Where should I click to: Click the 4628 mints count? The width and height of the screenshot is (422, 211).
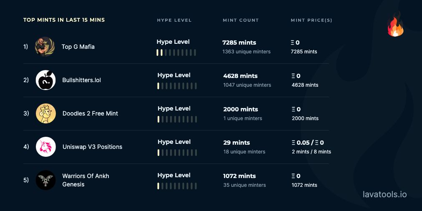click(x=240, y=76)
